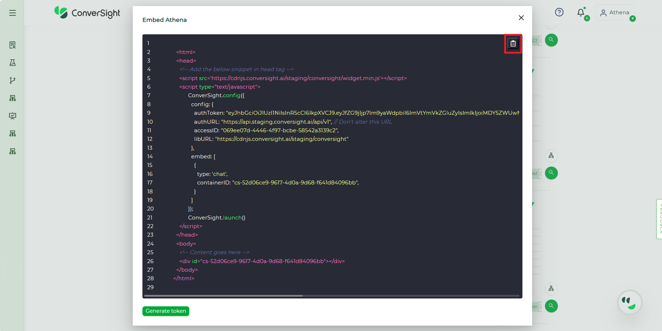Open the help question mark icon

(x=559, y=13)
